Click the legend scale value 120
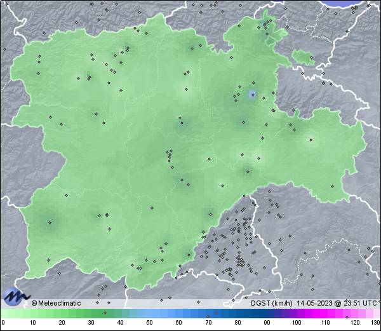This screenshot has height=331, width=381. click(355, 323)
